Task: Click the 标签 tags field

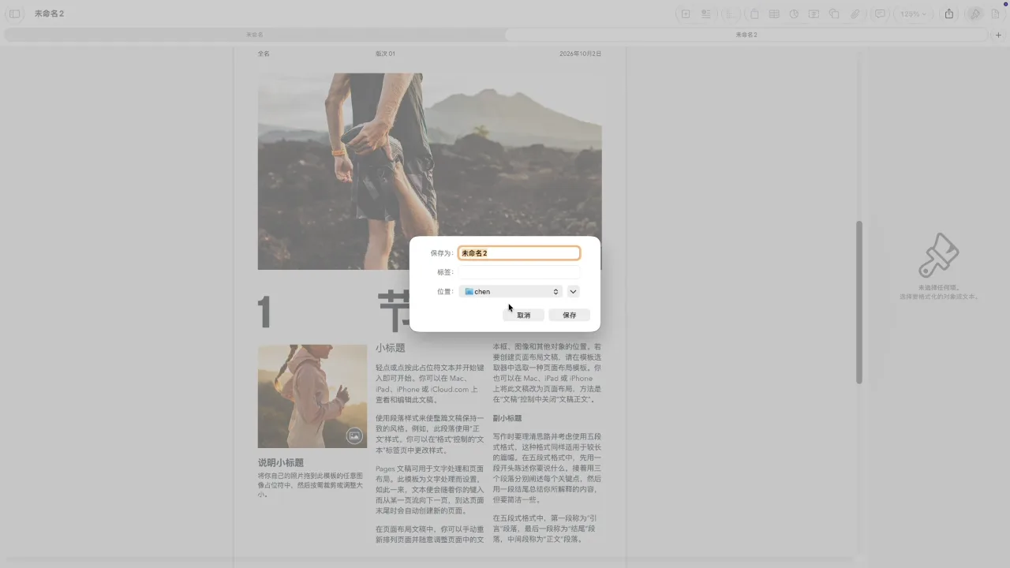Action: [x=519, y=272]
